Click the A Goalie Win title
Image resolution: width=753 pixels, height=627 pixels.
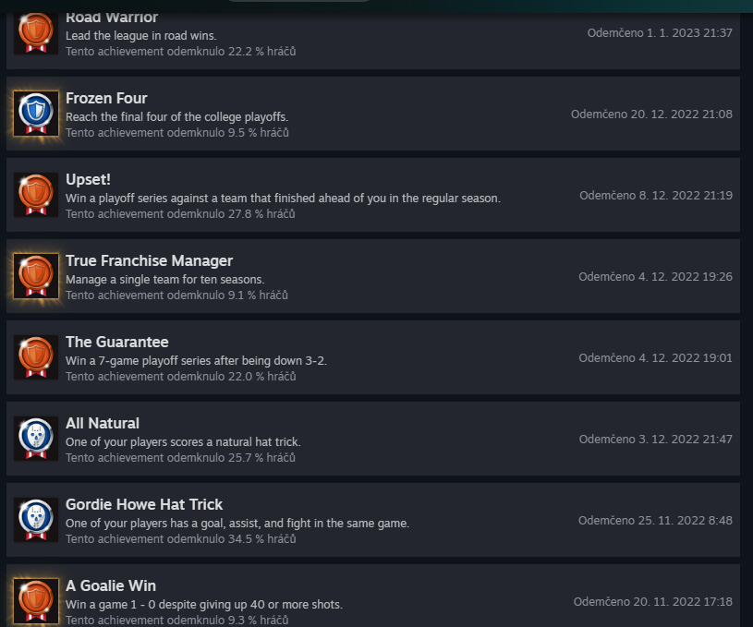[111, 585]
